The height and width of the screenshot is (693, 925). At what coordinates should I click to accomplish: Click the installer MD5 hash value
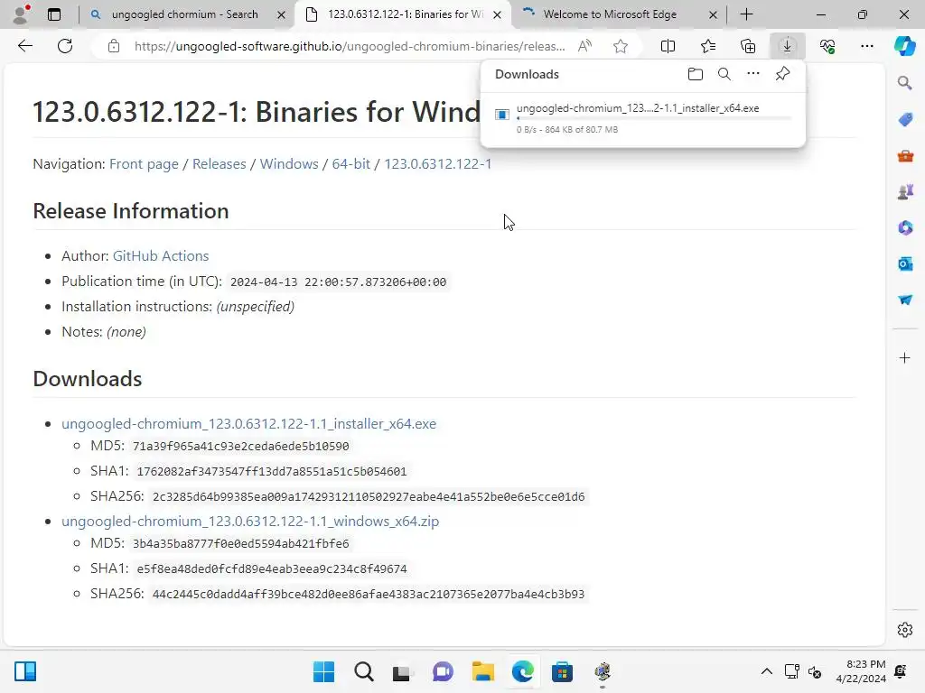[x=240, y=446]
